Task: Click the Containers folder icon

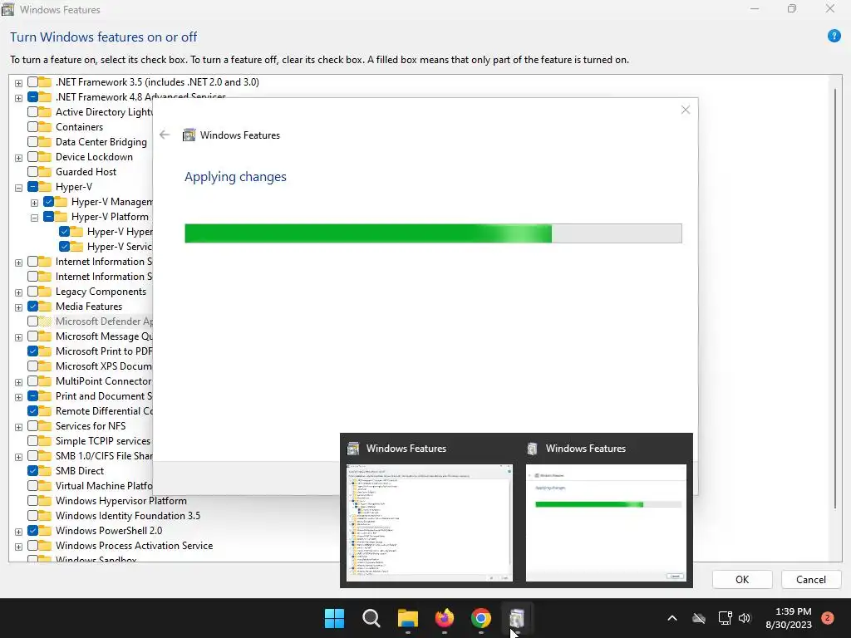Action: point(45,127)
